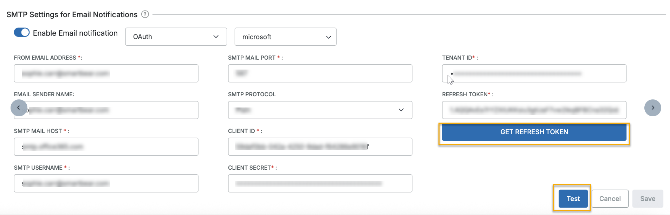Click the CLIENT ID input field
The image size is (670, 215).
coord(320,146)
